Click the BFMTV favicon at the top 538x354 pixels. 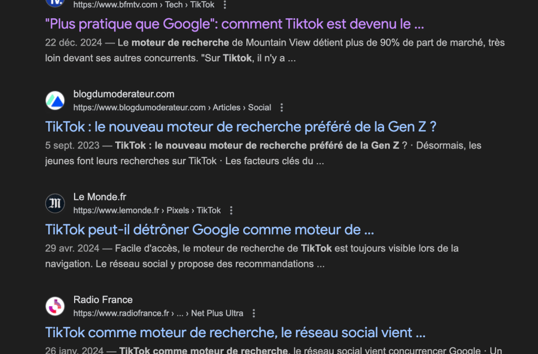point(55,2)
